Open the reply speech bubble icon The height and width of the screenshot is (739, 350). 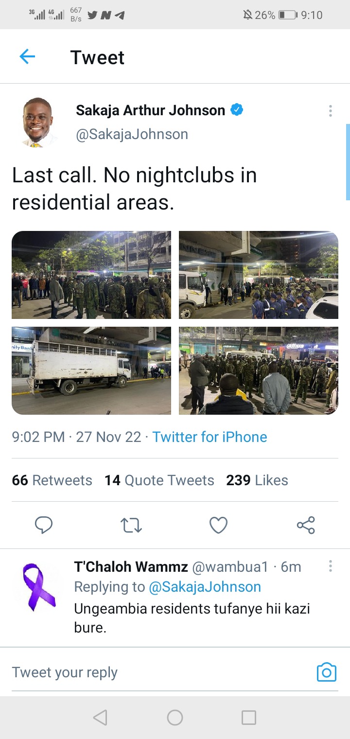pos(44,525)
